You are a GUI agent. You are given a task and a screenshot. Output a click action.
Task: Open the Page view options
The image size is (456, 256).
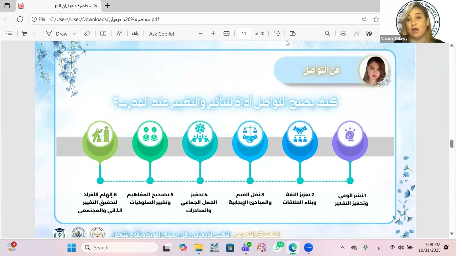[292, 33]
